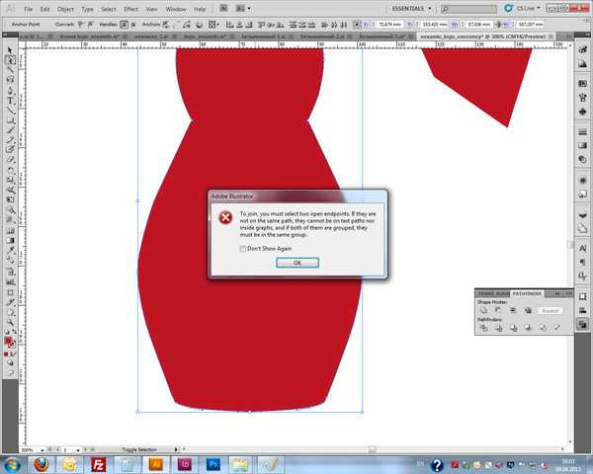The width and height of the screenshot is (593, 474).
Task: Open the Select menu
Action: pos(108,9)
